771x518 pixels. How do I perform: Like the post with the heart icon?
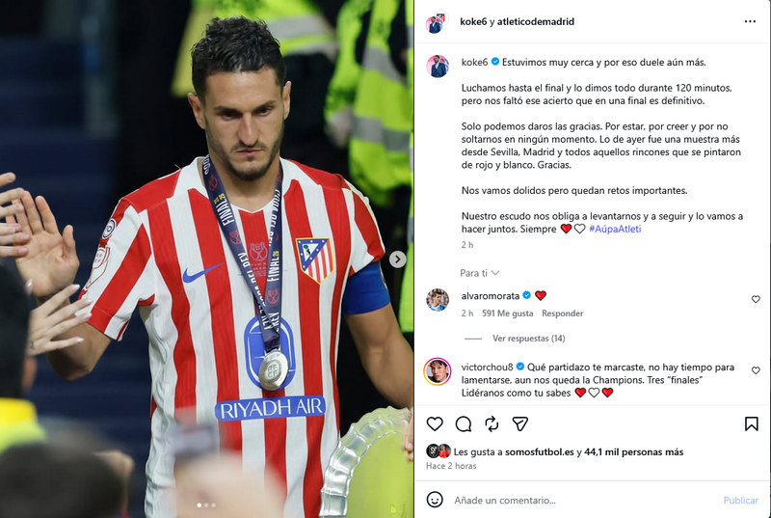pyautogui.click(x=435, y=423)
